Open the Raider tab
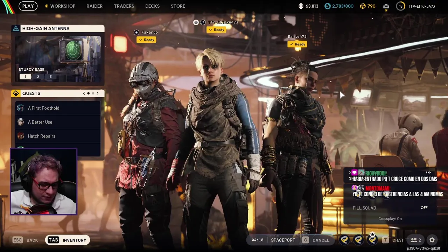Viewport: 448px width, 252px height. [94, 6]
